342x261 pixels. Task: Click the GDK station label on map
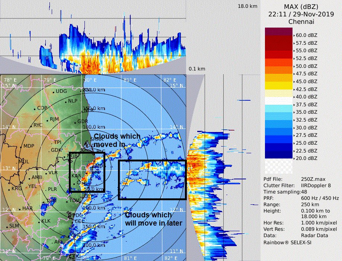pyautogui.click(x=57, y=150)
